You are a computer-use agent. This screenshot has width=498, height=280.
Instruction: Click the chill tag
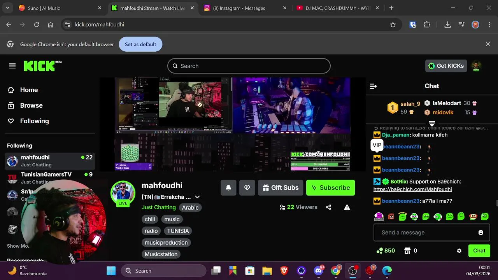pyautogui.click(x=150, y=219)
